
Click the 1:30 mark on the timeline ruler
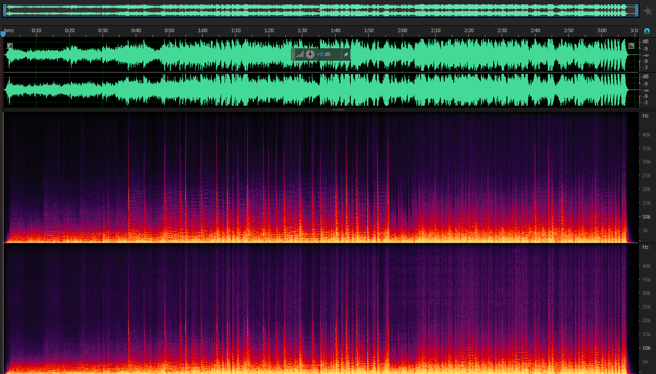[x=301, y=30]
